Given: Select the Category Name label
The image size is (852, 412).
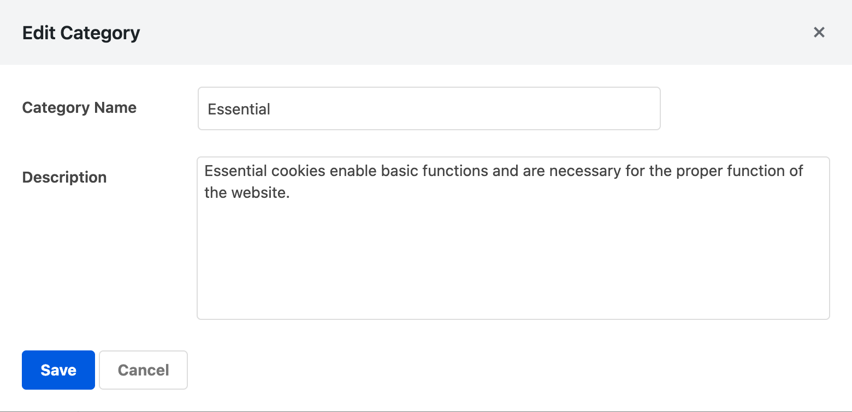Looking at the screenshot, I should click(79, 107).
